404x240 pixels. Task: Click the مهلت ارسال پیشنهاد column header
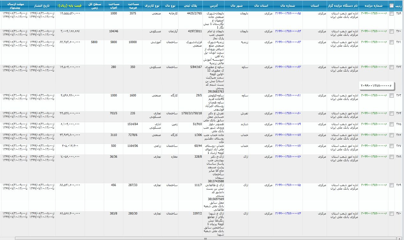coord(14,6)
